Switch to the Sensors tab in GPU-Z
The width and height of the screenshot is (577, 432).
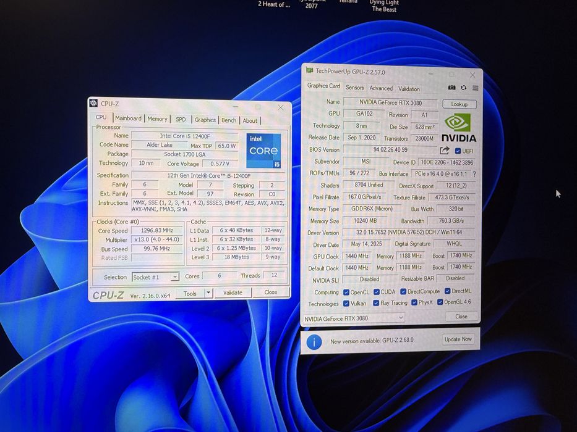pyautogui.click(x=355, y=88)
